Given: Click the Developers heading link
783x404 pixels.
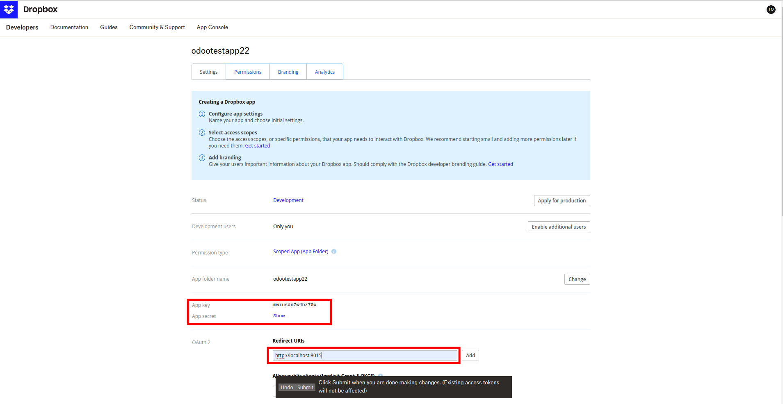Looking at the screenshot, I should [22, 27].
